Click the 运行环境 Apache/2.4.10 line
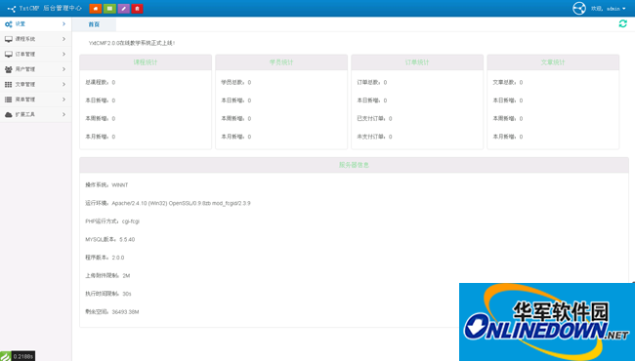Screen dimensions: 635x361 click(168, 203)
